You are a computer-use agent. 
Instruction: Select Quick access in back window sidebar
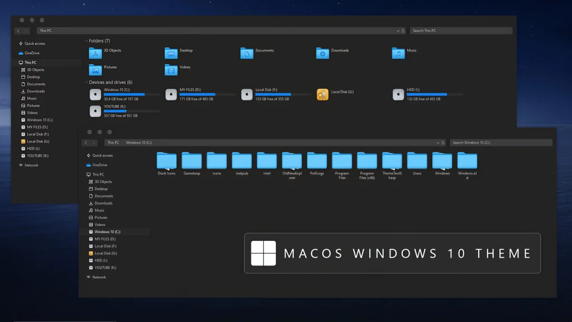pyautogui.click(x=32, y=44)
